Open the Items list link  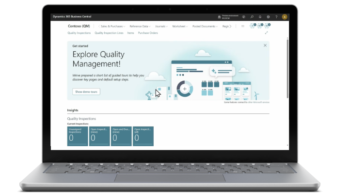click(131, 33)
